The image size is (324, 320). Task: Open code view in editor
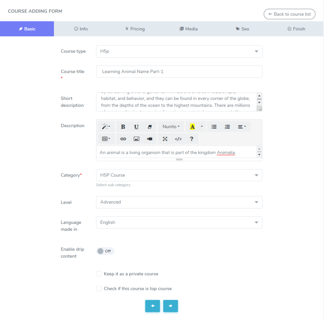pos(178,139)
